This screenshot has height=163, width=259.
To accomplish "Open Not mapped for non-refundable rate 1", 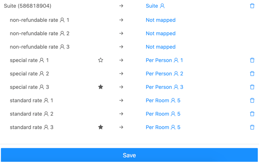I will tap(160, 20).
